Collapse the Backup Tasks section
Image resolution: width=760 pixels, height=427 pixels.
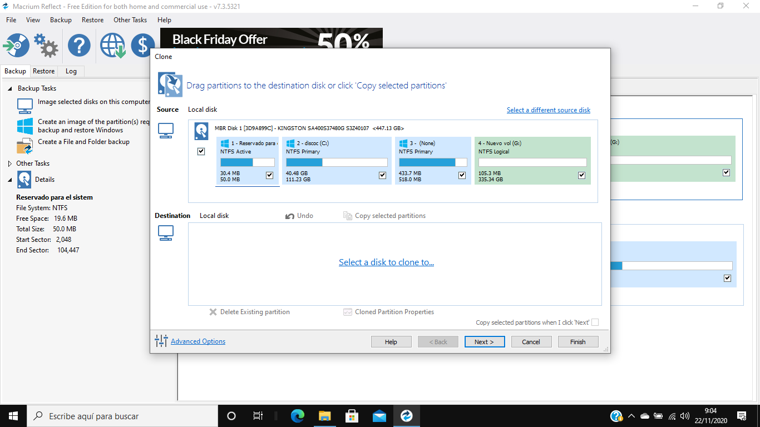tap(10, 88)
